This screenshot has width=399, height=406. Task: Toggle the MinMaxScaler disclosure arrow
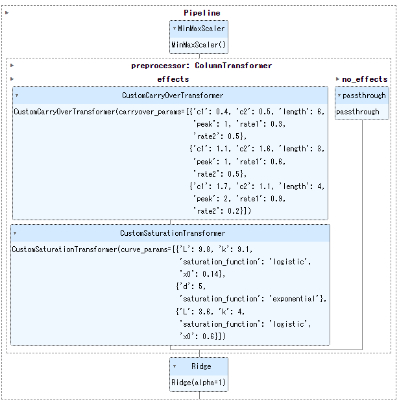(x=175, y=29)
